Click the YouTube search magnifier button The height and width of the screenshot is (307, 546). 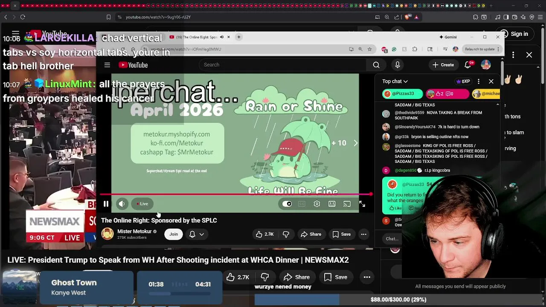pyautogui.click(x=376, y=65)
